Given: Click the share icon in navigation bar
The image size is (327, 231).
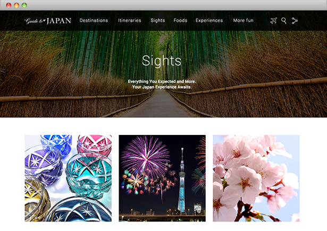Looking at the screenshot, I should [295, 21].
